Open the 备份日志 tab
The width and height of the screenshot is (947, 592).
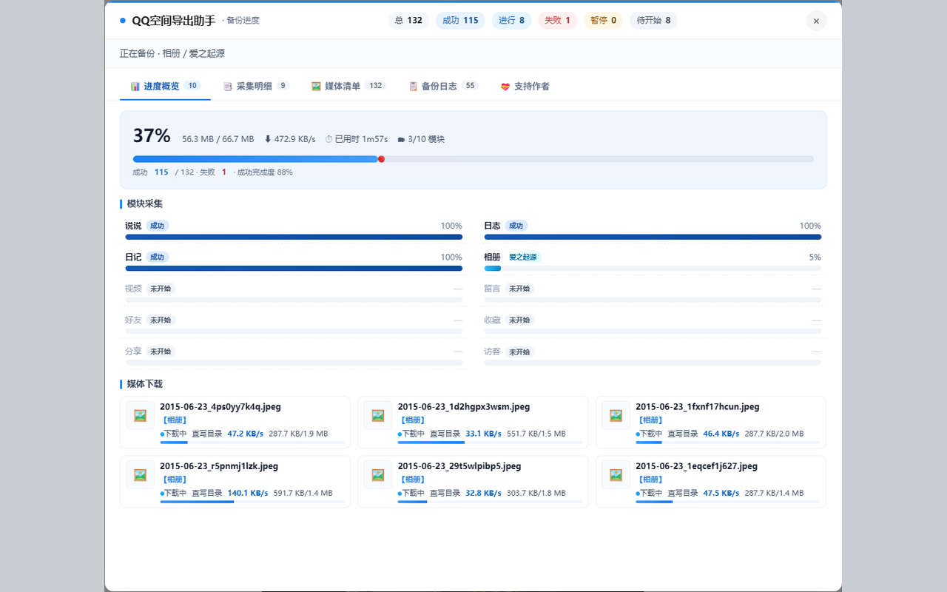[444, 86]
